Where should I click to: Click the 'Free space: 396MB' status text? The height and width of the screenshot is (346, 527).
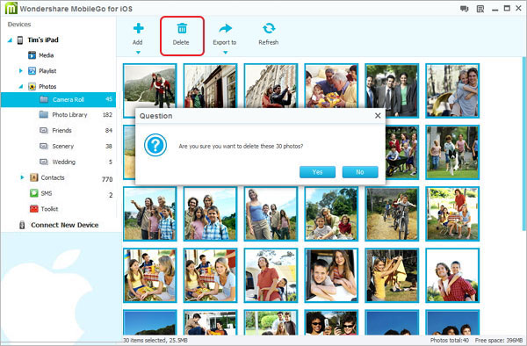click(499, 340)
